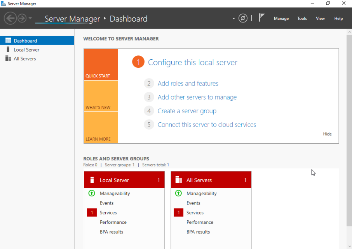Click the Local Server sidebar icon
352x249 pixels.
[x=8, y=50]
